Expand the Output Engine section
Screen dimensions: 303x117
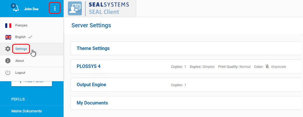[91, 85]
